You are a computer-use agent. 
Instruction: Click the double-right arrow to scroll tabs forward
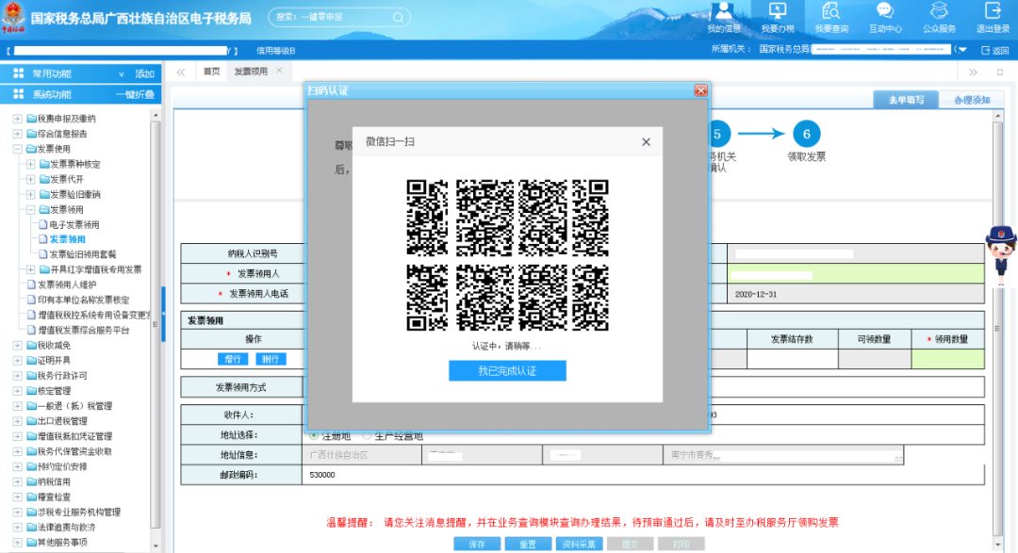point(973,72)
